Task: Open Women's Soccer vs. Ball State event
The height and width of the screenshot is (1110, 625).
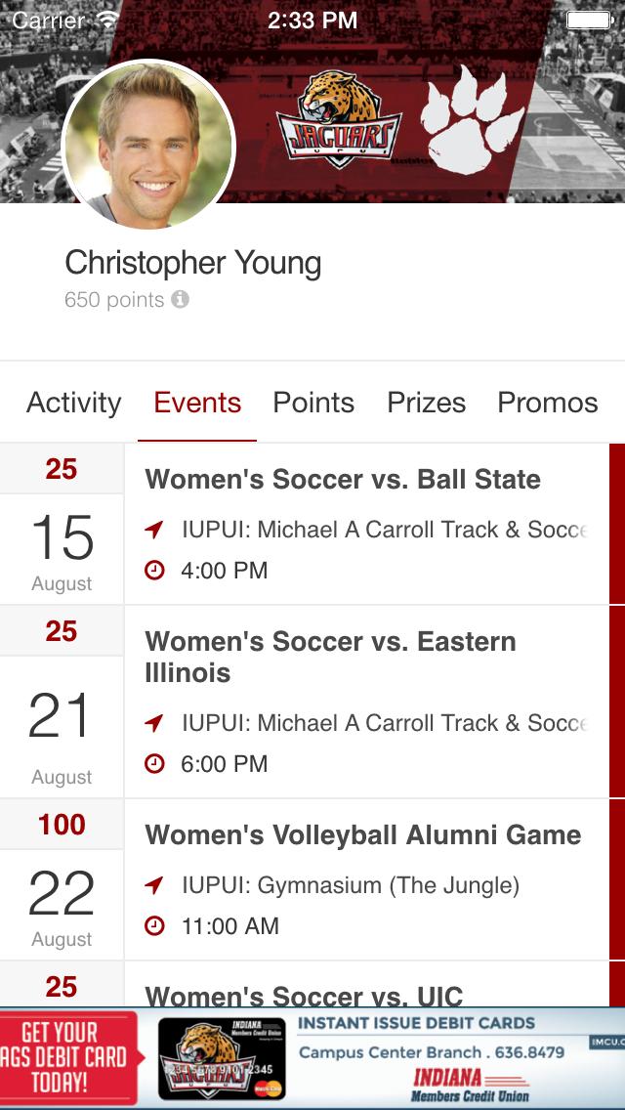Action: [343, 480]
